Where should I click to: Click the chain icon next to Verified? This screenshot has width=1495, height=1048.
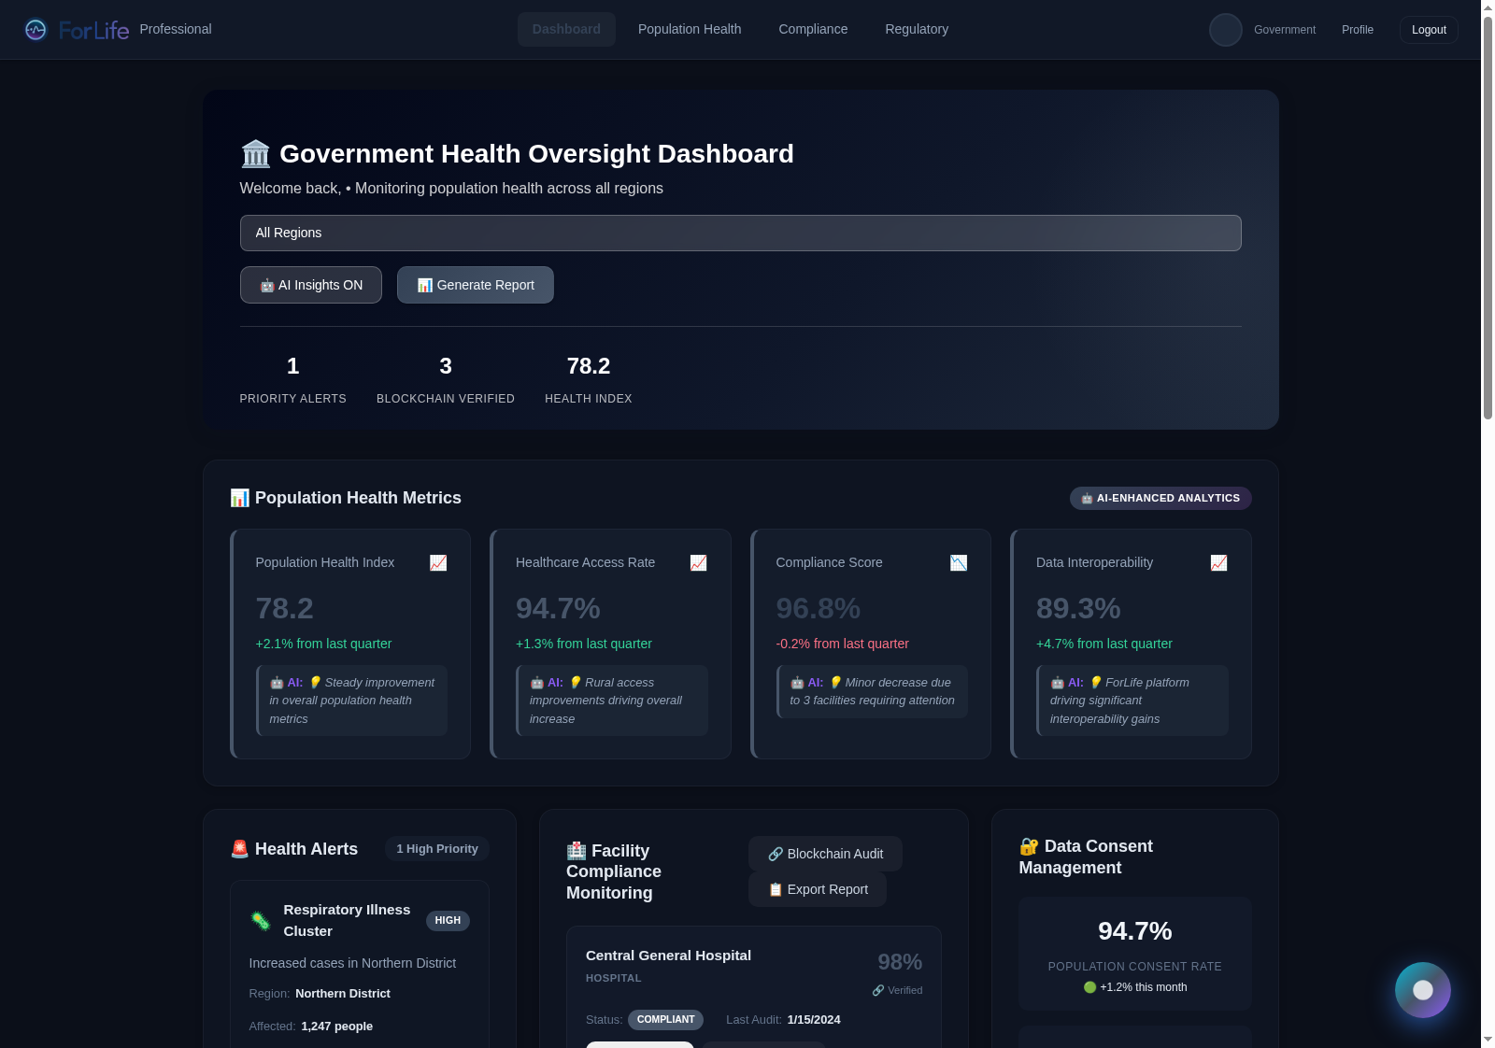coord(878,990)
